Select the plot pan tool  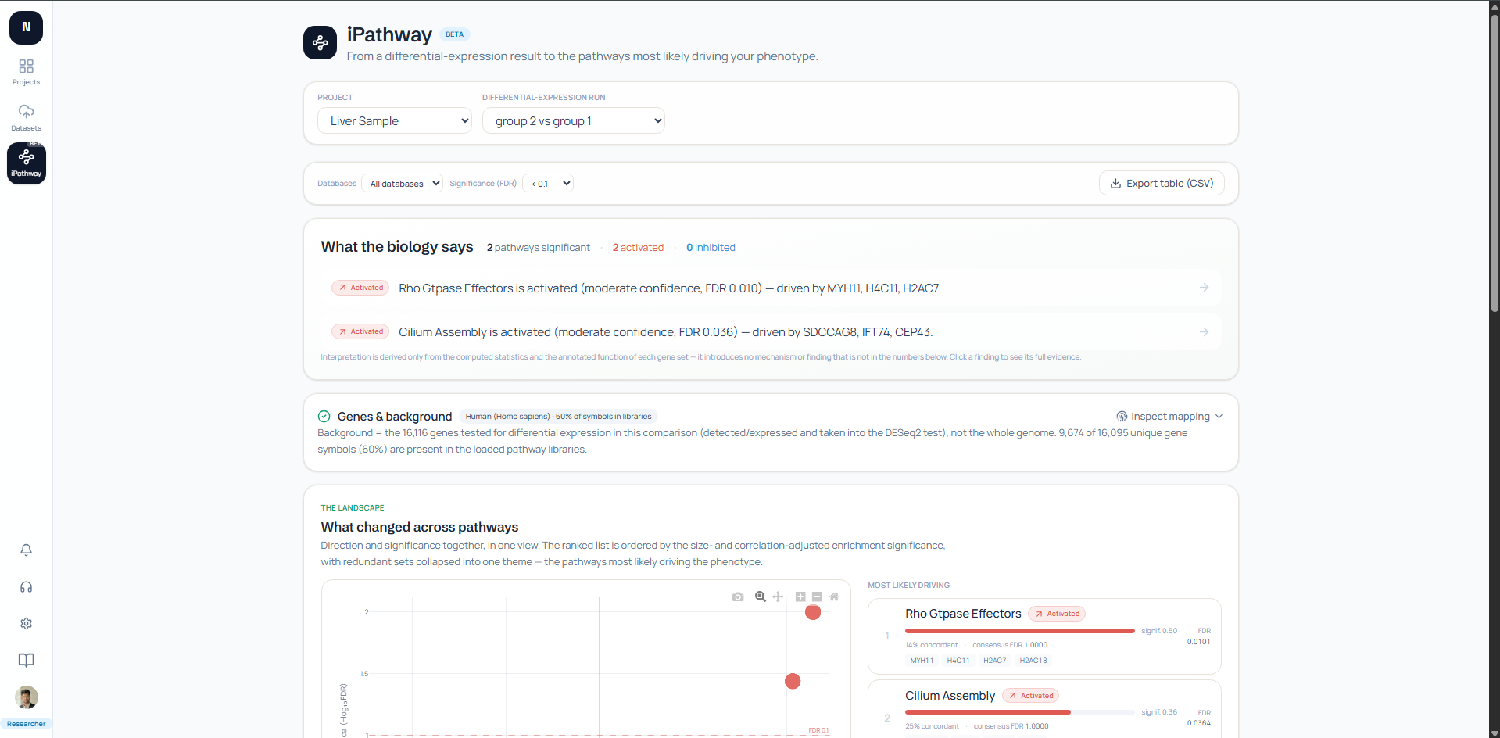[778, 596]
